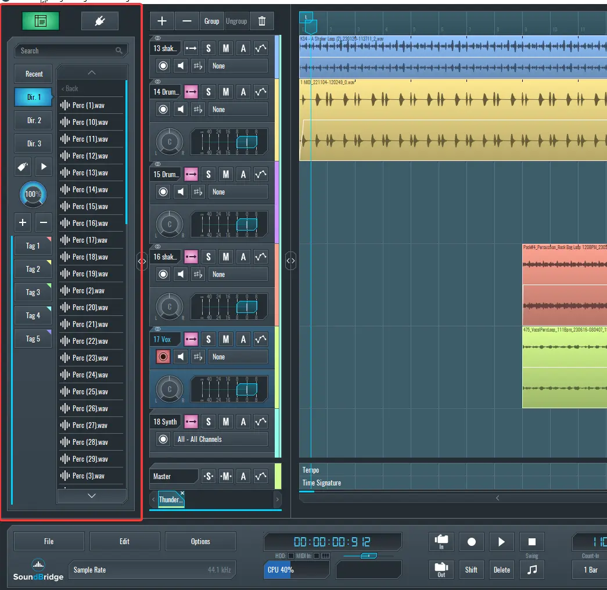Open the None input dropdown on 17 Vox

pyautogui.click(x=238, y=357)
